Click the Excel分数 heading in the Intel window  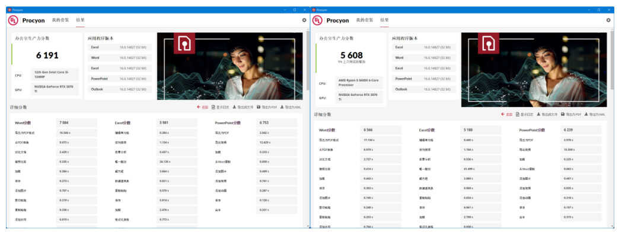click(123, 123)
